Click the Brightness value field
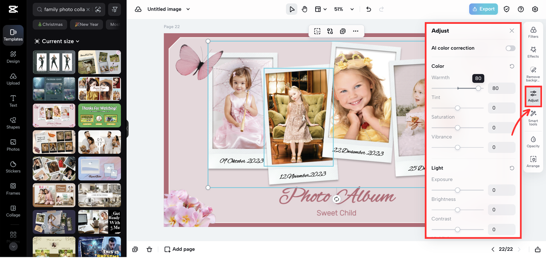This screenshot has width=546, height=261. (502, 209)
